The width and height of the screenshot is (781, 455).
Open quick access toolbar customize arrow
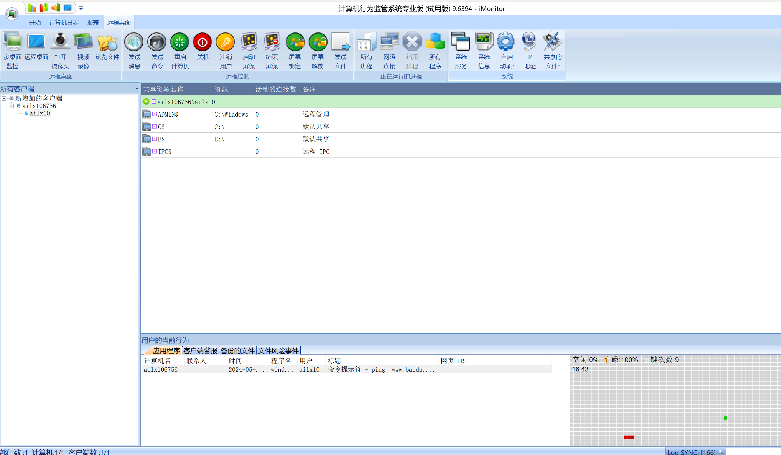point(81,8)
